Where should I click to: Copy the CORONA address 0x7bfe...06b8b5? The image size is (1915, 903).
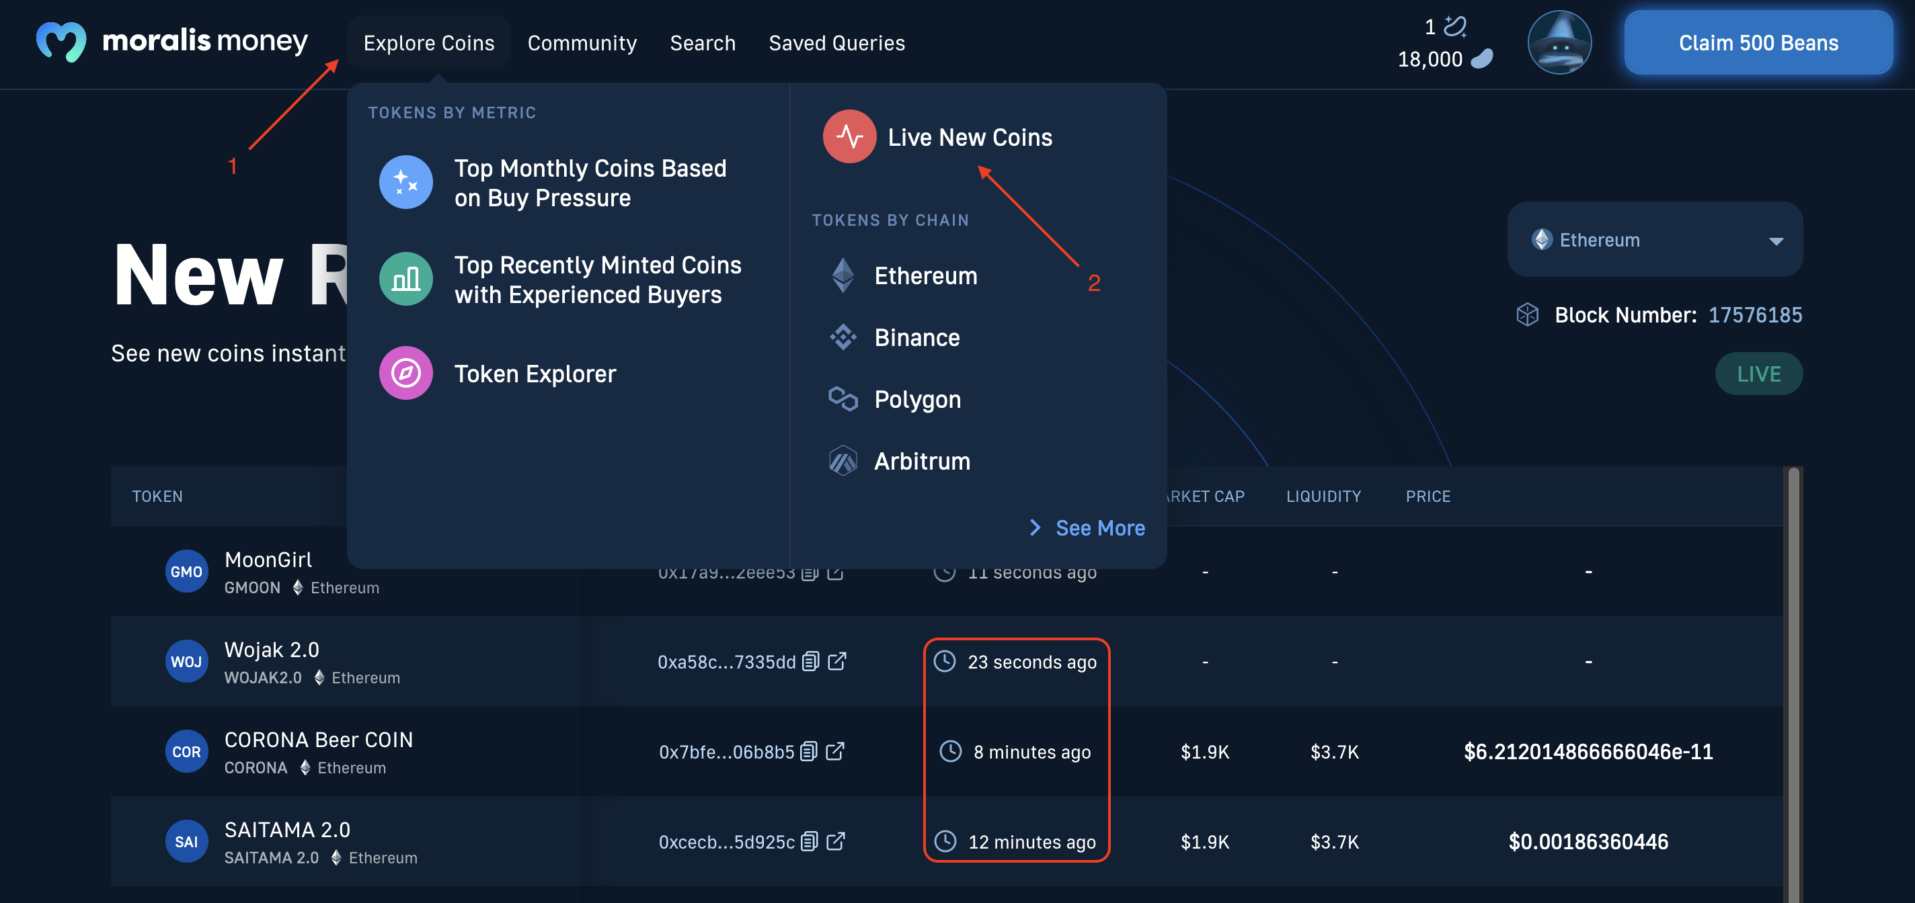809,750
